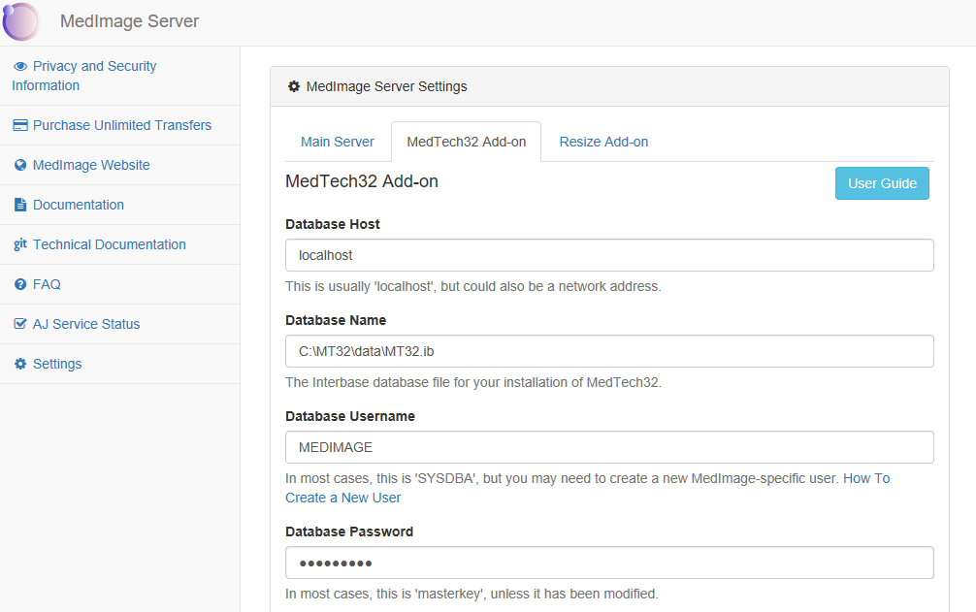Viewport: 976px width, 612px height.
Task: Open AJ Service Status page
Action: point(86,324)
